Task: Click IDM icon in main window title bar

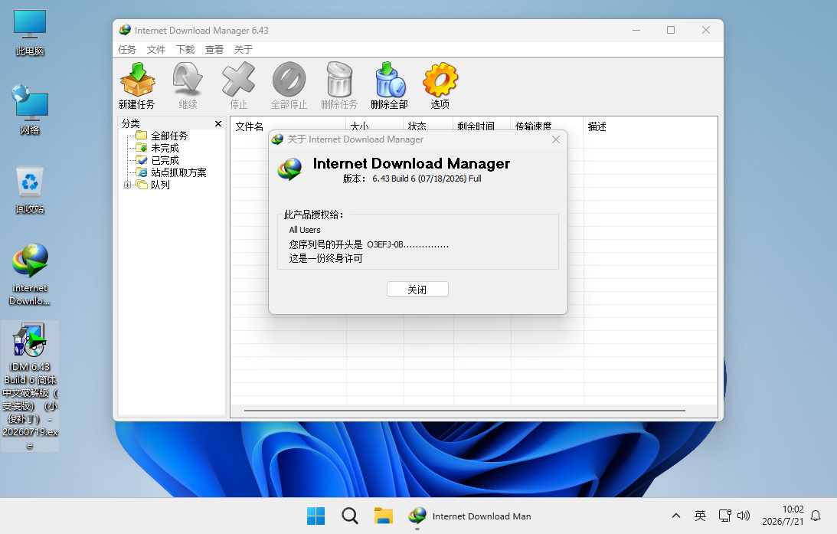Action: tap(125, 31)
